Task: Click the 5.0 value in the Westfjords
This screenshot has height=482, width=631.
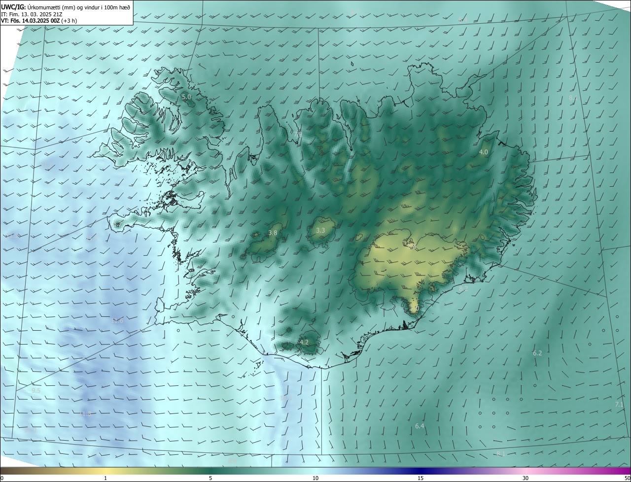Action: pyautogui.click(x=186, y=97)
